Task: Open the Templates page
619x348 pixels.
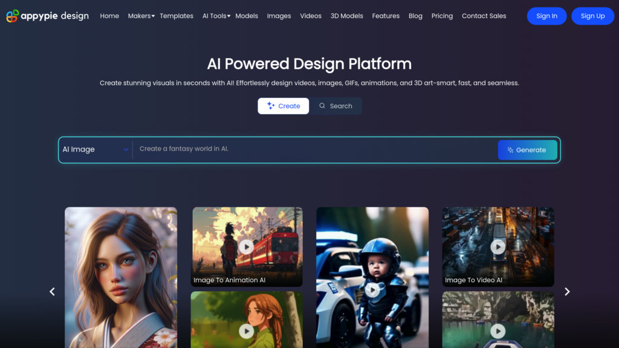Action: 176,16
